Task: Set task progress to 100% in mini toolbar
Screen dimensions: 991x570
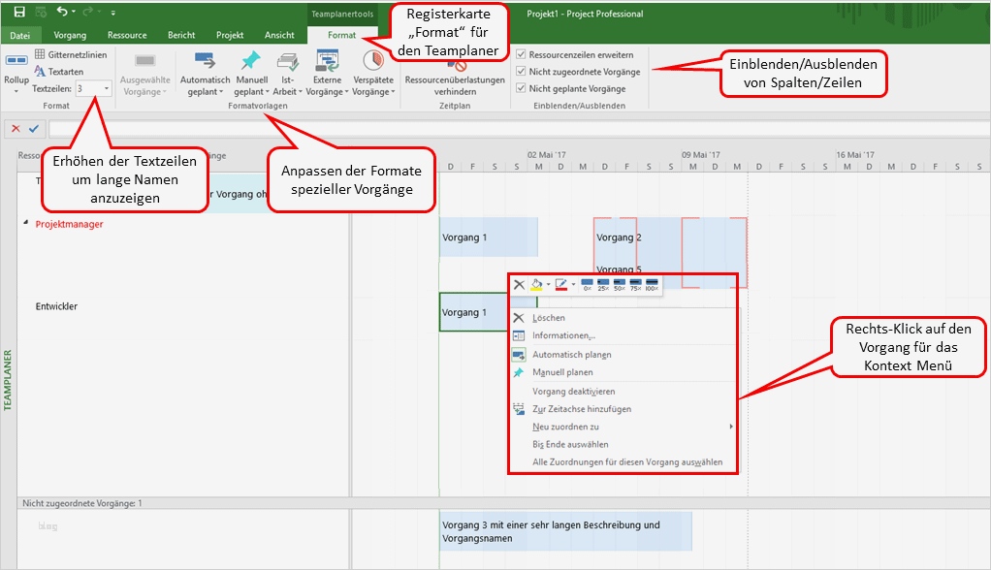Action: coord(652,285)
